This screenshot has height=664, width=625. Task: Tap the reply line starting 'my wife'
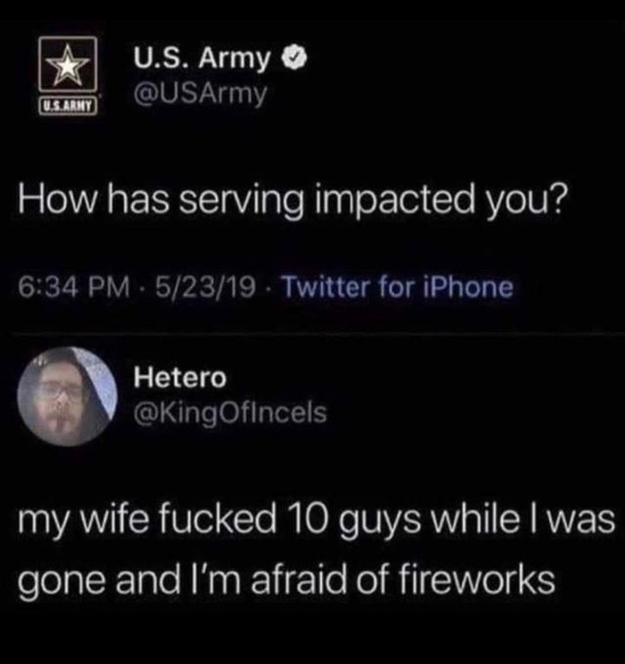point(315,522)
